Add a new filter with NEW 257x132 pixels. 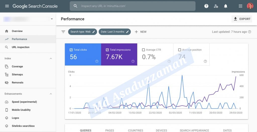pyautogui.click(x=141, y=32)
